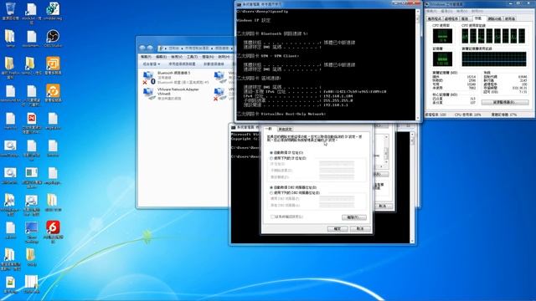This screenshot has width=536, height=301.
Task: Click the subnet mask input field
Action: (337, 171)
